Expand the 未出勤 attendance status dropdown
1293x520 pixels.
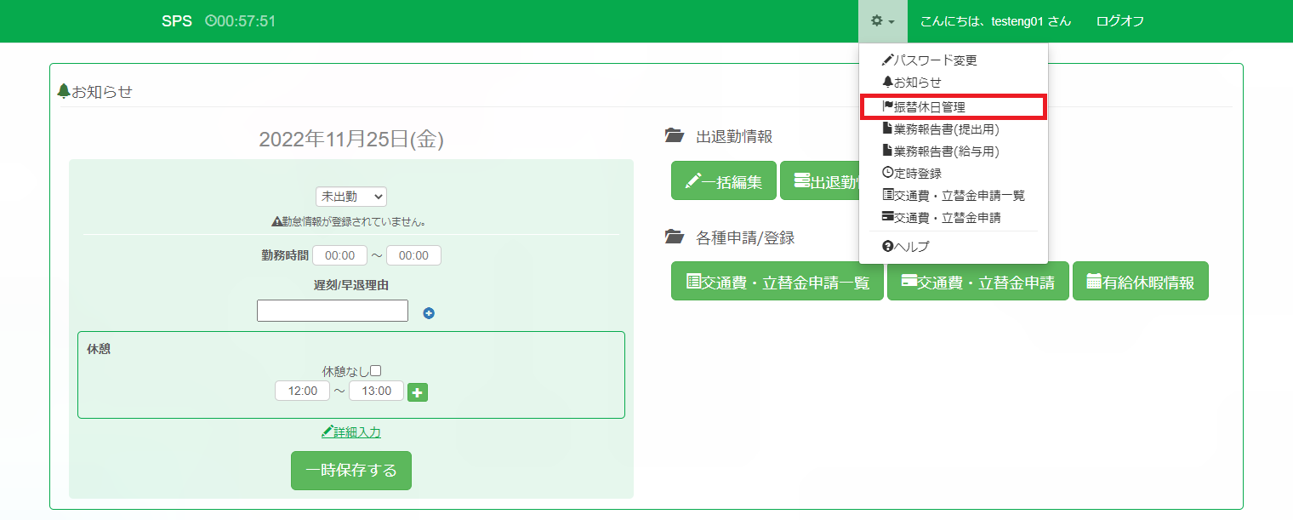click(x=350, y=197)
